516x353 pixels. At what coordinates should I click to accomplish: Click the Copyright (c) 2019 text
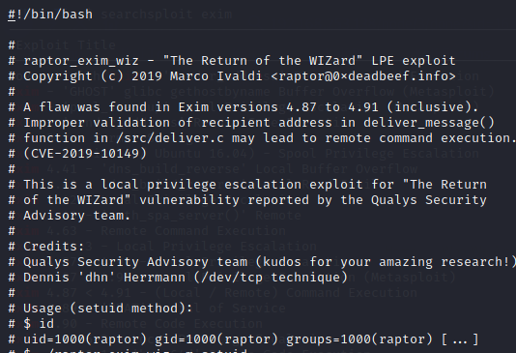[93, 76]
